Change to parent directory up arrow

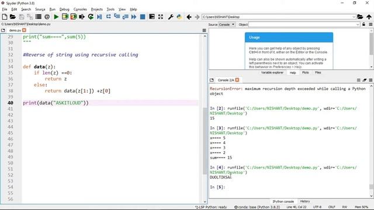(x=369, y=17)
